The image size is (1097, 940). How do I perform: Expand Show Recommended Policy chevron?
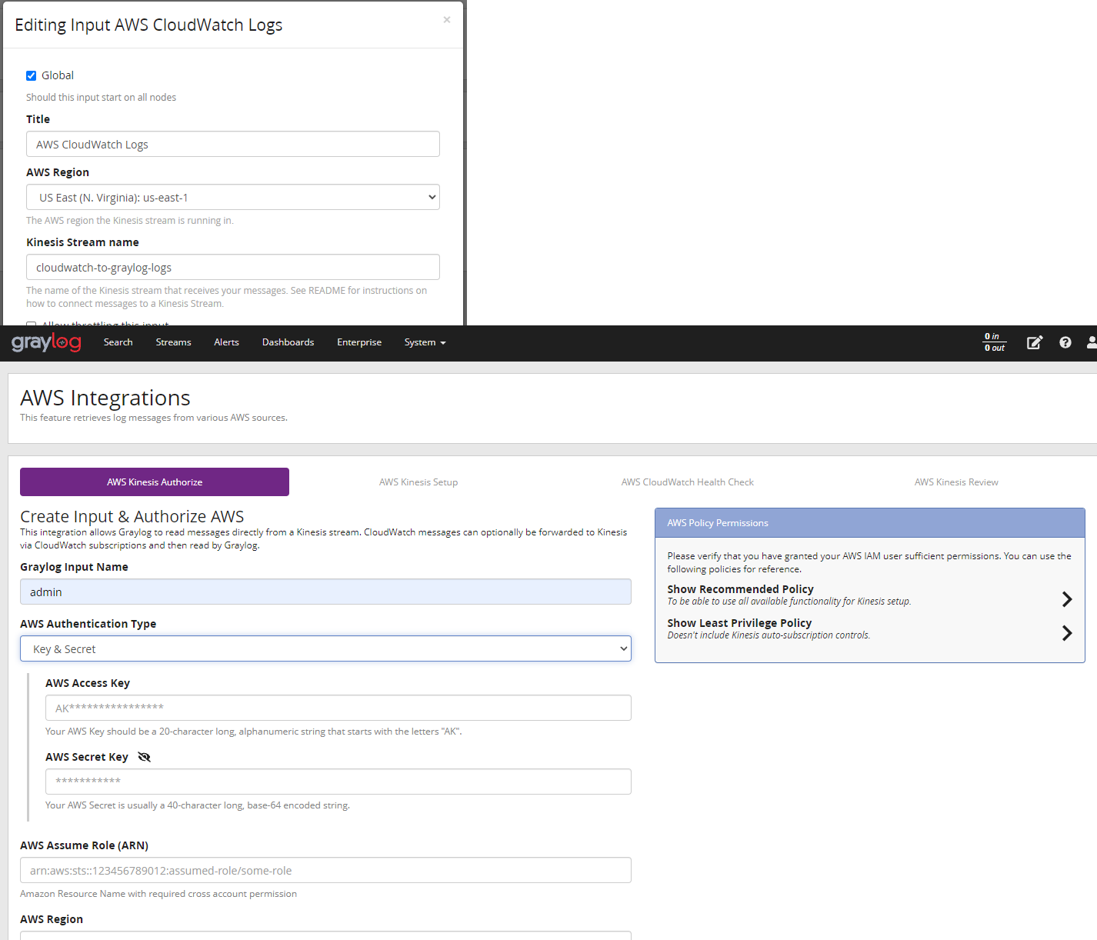tap(1067, 599)
